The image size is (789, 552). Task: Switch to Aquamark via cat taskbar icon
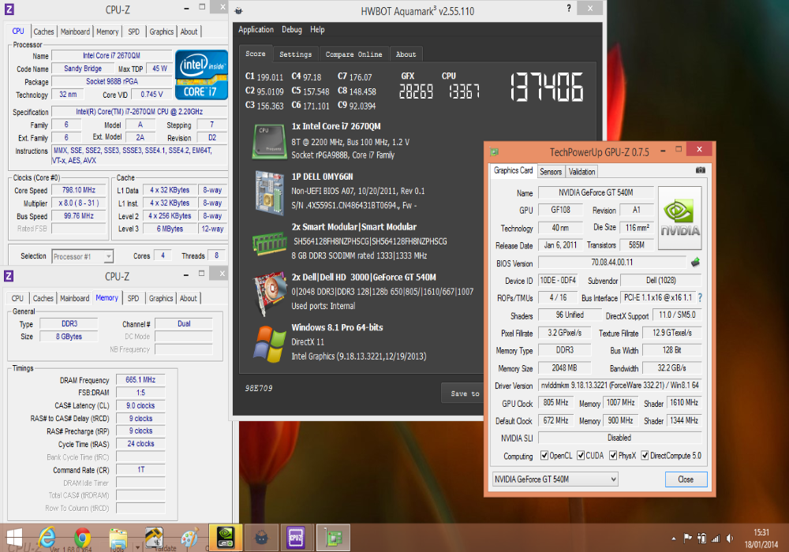click(x=261, y=538)
